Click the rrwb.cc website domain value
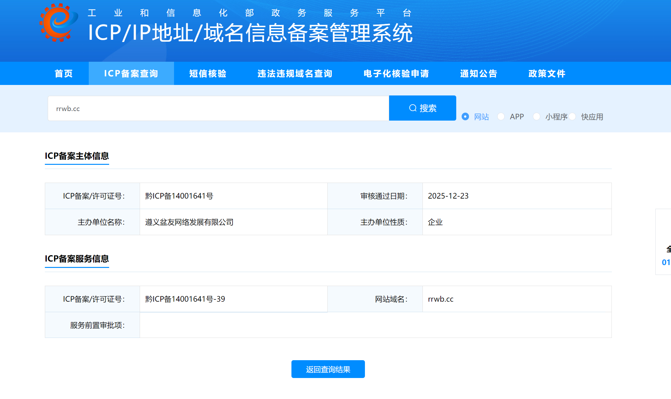671x399 pixels. (440, 299)
